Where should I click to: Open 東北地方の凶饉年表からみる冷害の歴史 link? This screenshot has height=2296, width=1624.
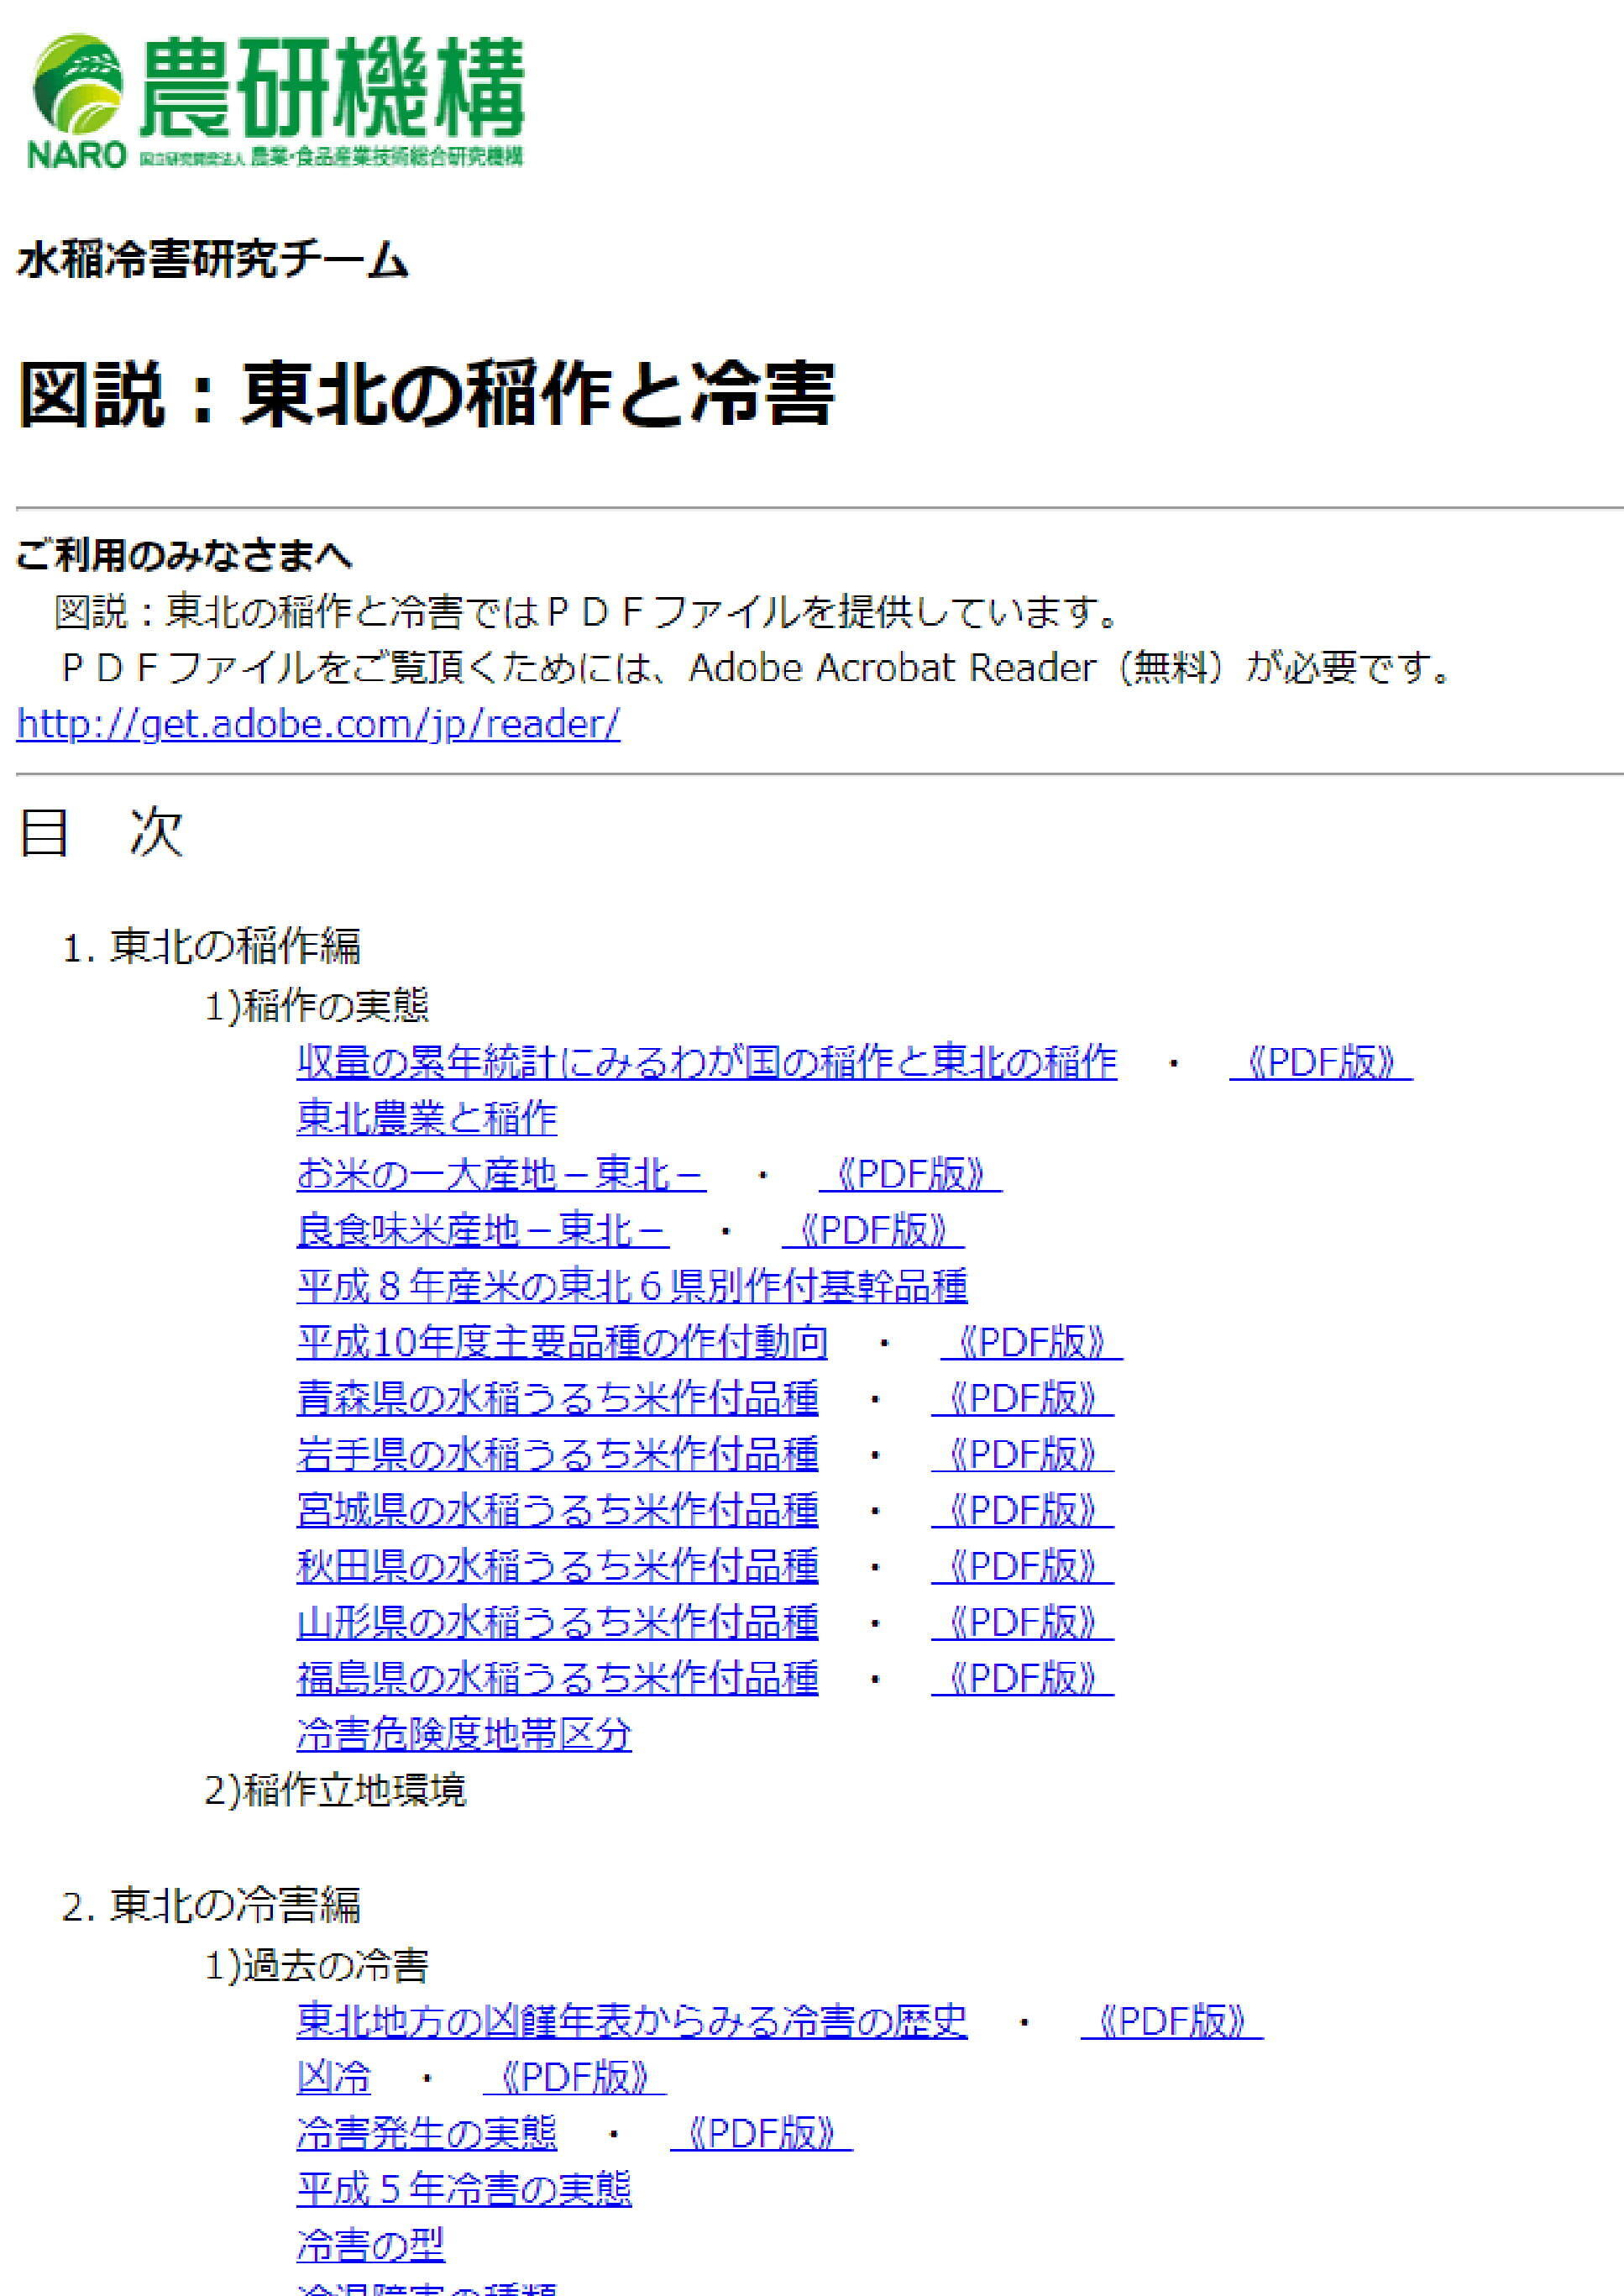click(x=632, y=2022)
